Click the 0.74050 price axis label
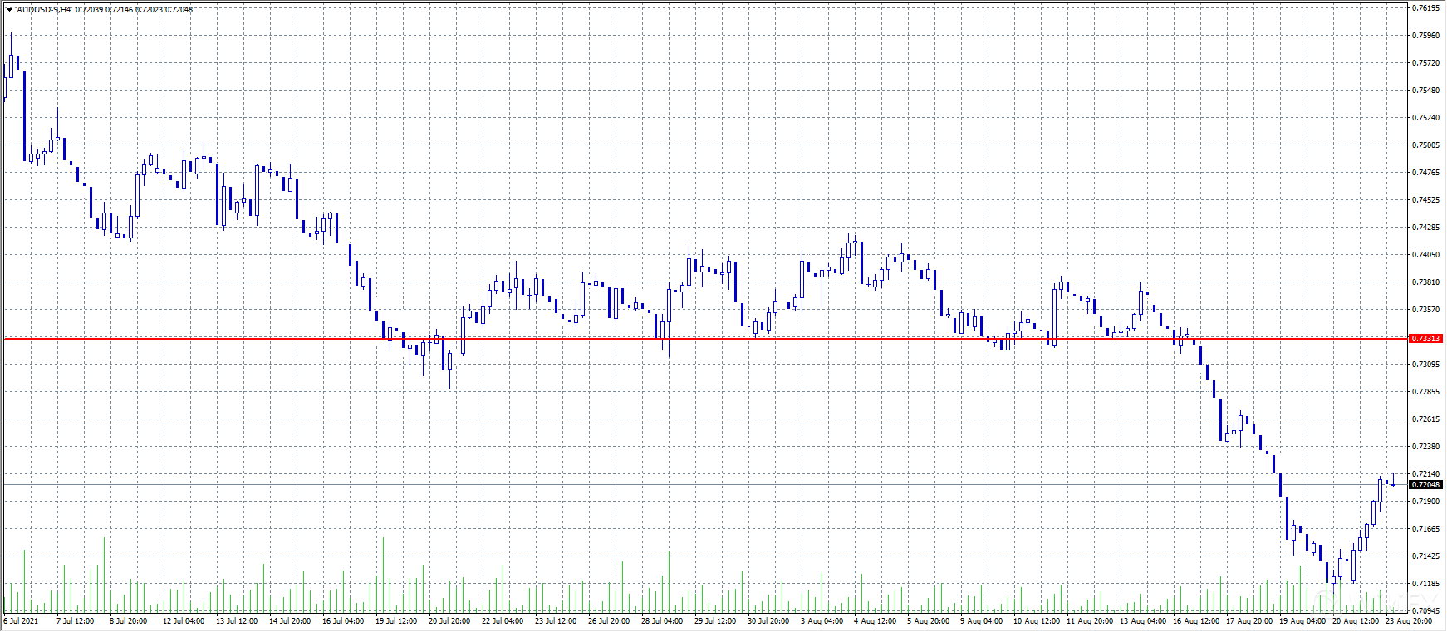This screenshot has height=632, width=1447. click(x=1426, y=255)
